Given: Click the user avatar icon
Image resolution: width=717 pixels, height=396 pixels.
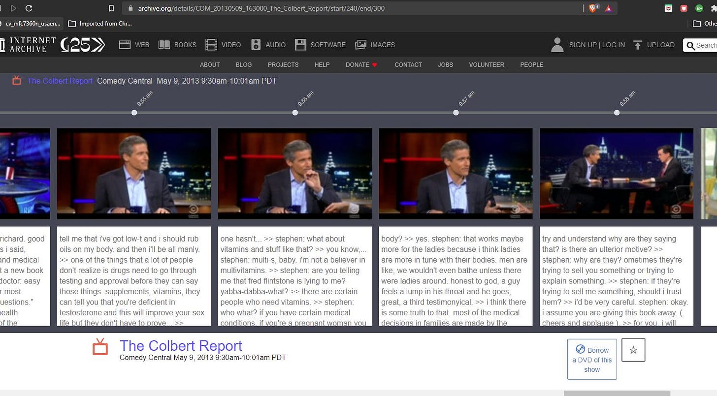Looking at the screenshot, I should click(x=557, y=45).
